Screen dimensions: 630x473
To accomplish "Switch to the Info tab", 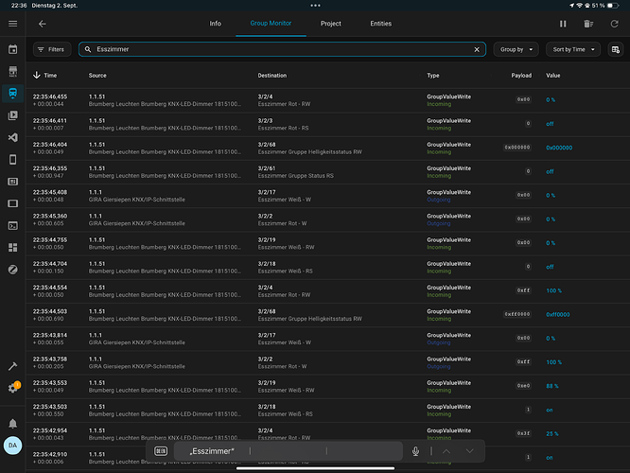I will click(x=215, y=24).
